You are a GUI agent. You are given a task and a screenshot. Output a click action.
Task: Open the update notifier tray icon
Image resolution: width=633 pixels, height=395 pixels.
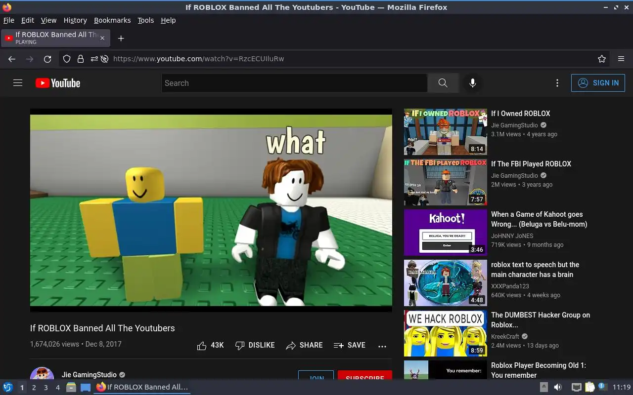pos(602,387)
